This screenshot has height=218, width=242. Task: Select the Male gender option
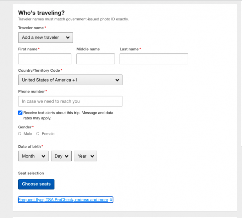coord(20,134)
